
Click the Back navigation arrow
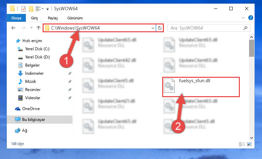coord(13,28)
